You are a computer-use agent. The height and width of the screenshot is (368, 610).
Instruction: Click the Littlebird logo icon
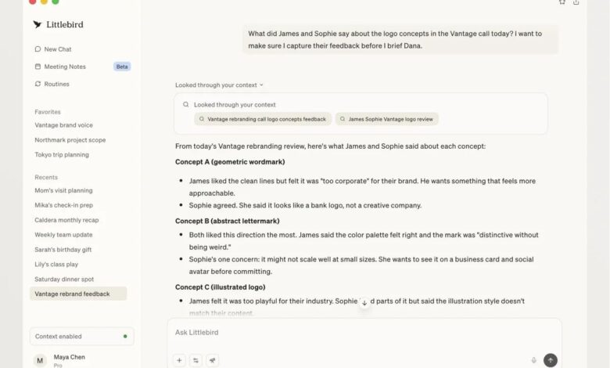coord(38,24)
